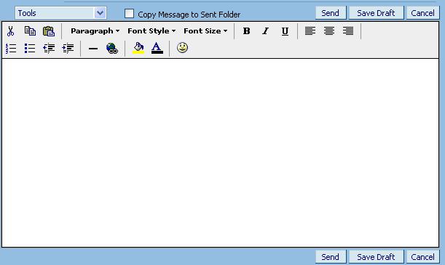Viewport: 445px width, 265px height.
Task: Click the top Cancel button
Action: click(422, 13)
